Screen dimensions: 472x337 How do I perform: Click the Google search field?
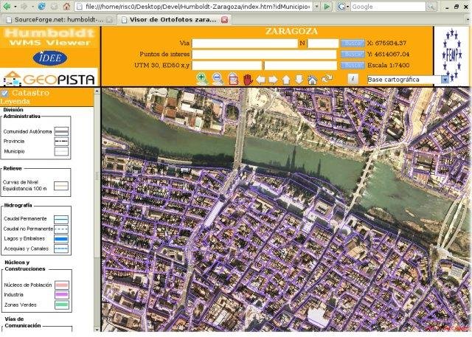(388, 7)
